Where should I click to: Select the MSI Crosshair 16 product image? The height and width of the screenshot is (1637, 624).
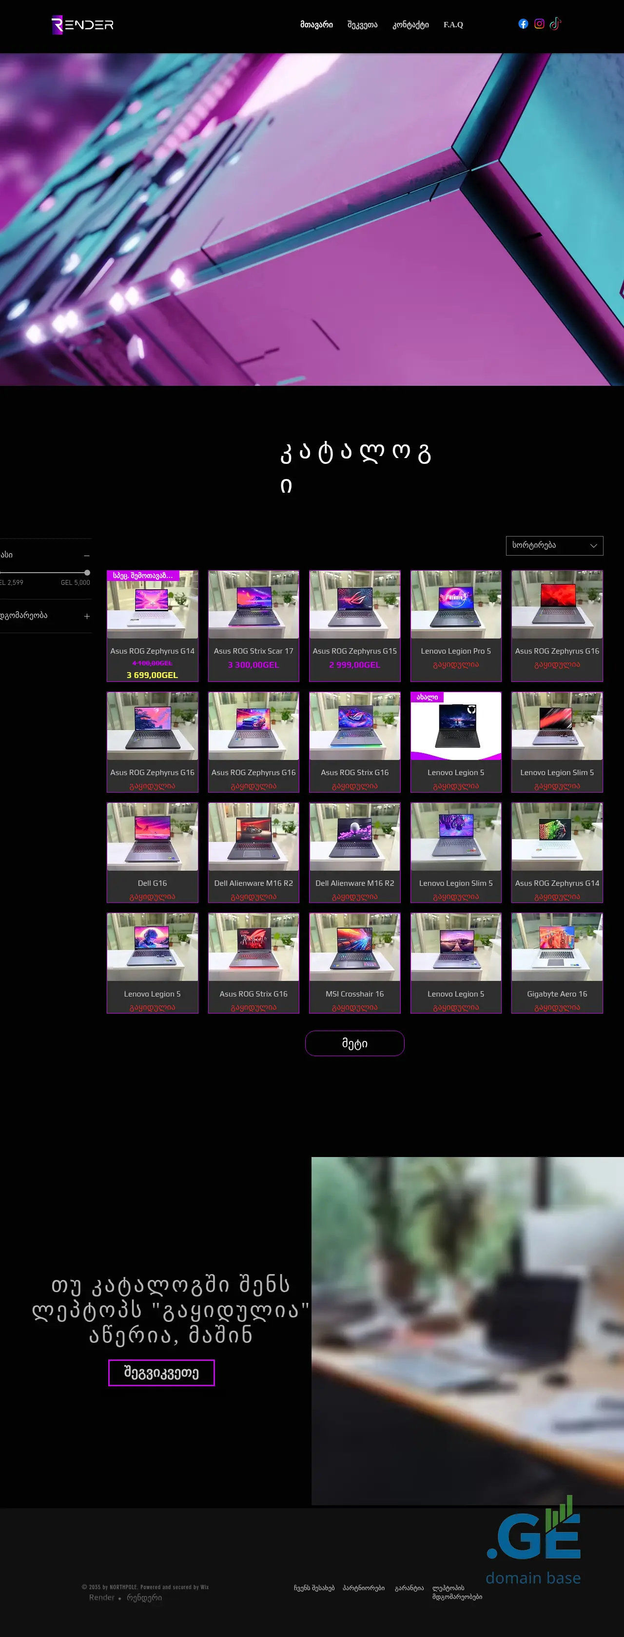[x=354, y=947]
